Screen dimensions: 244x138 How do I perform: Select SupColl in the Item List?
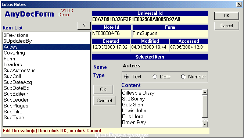tap(47, 76)
